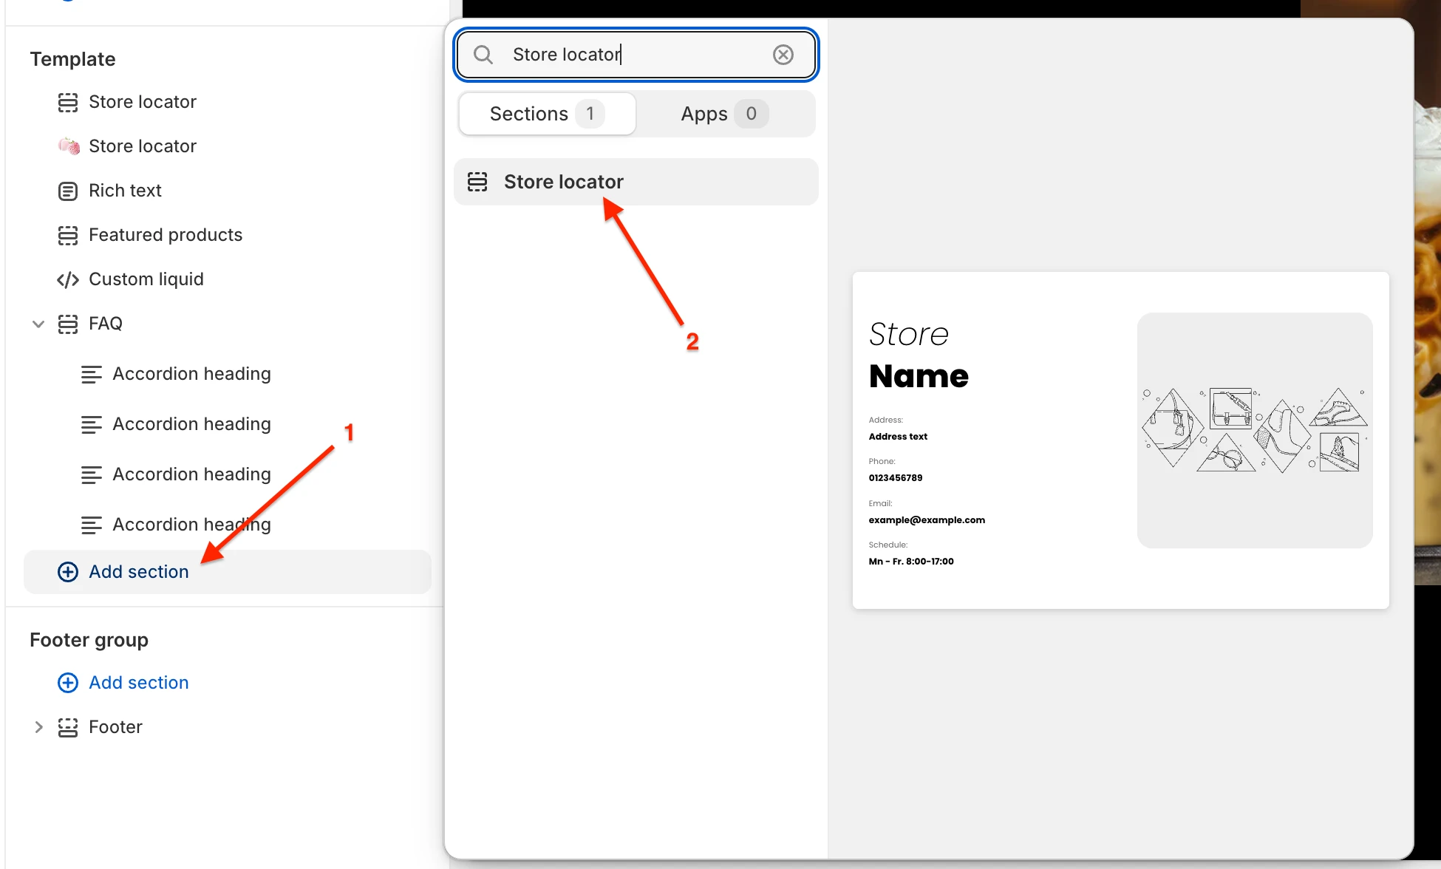Click the Template heading

(72, 59)
